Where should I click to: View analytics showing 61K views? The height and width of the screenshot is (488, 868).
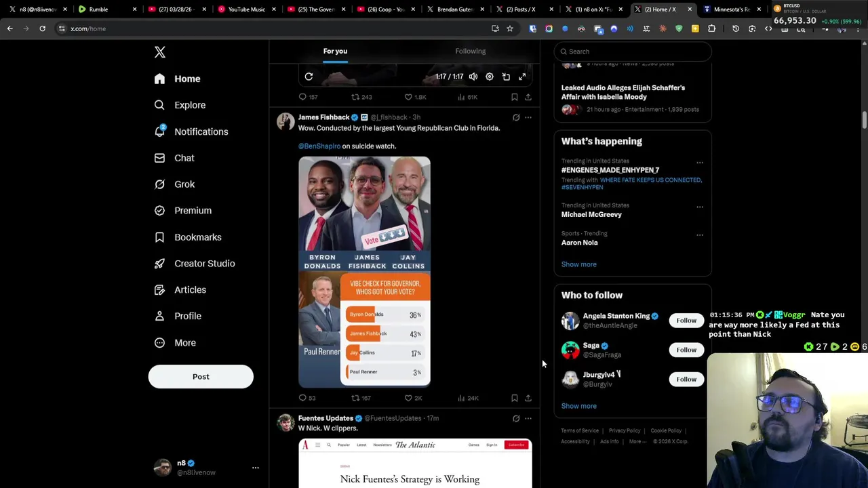tap(468, 97)
